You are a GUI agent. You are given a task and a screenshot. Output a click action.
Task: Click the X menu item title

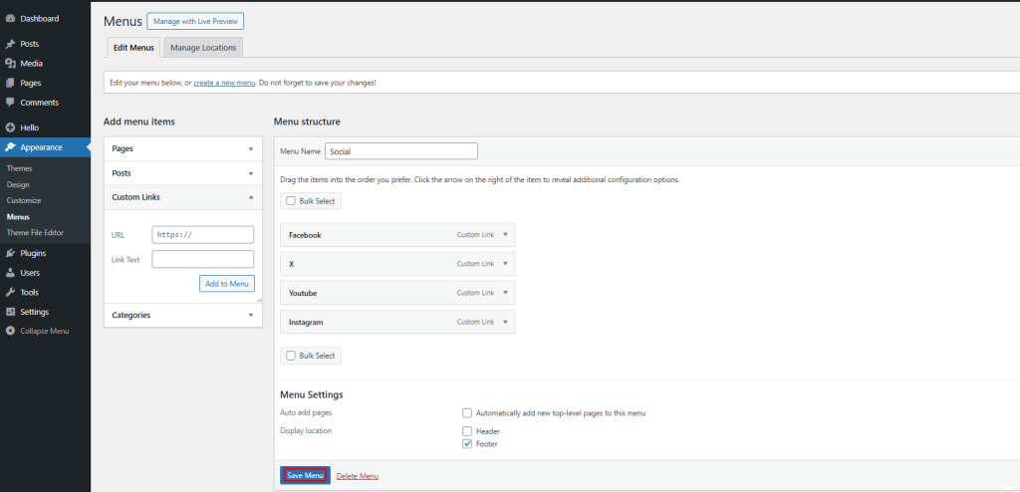tap(292, 264)
